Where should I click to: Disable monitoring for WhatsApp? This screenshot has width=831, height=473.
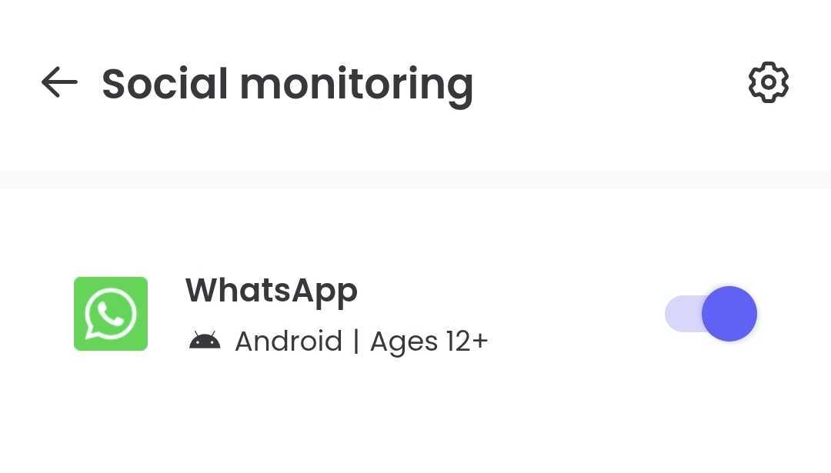coord(711,314)
